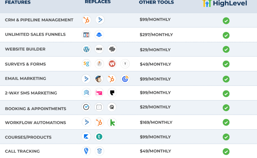
Task: Click green checkmark for CRM & Pipeline Management
Action: 226,21
